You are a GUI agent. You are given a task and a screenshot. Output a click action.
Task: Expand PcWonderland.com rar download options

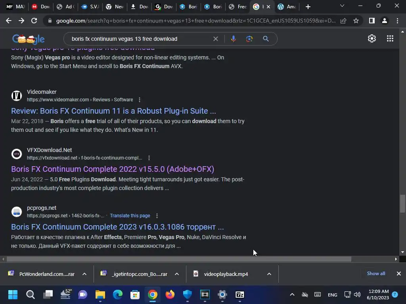[84, 274]
